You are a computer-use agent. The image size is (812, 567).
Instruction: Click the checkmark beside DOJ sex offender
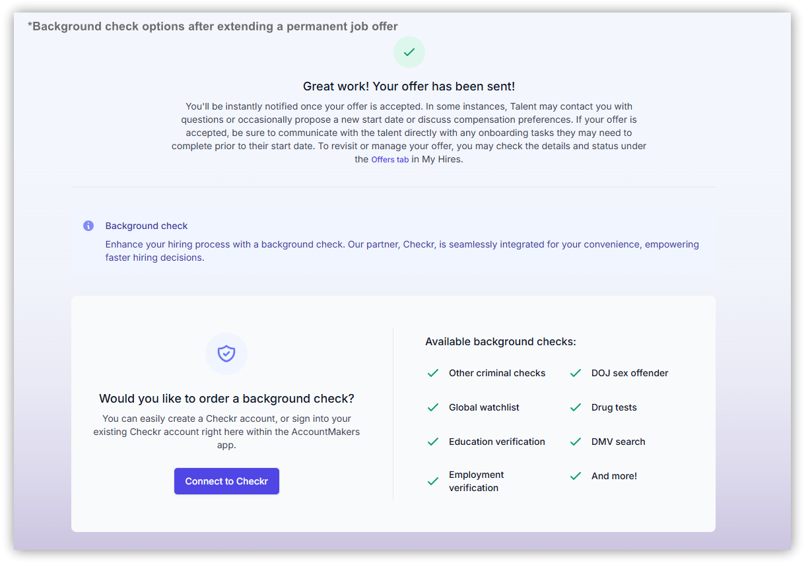point(575,372)
